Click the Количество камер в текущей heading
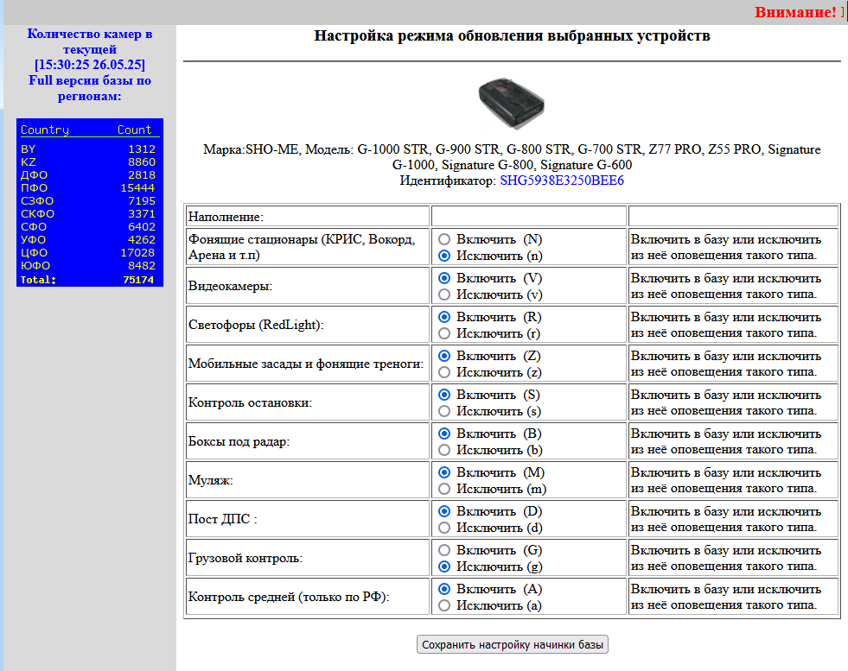 (x=90, y=41)
